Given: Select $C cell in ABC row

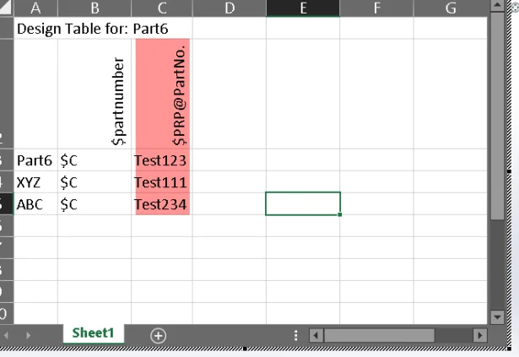Looking at the screenshot, I should 95,204.
